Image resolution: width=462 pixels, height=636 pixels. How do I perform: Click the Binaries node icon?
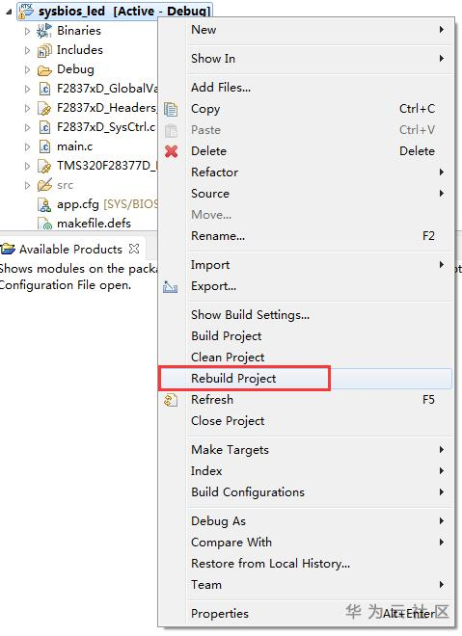(x=43, y=31)
